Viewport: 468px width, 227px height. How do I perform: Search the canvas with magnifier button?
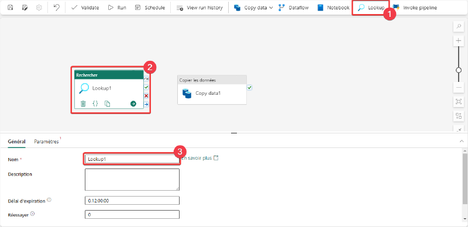pos(459,26)
